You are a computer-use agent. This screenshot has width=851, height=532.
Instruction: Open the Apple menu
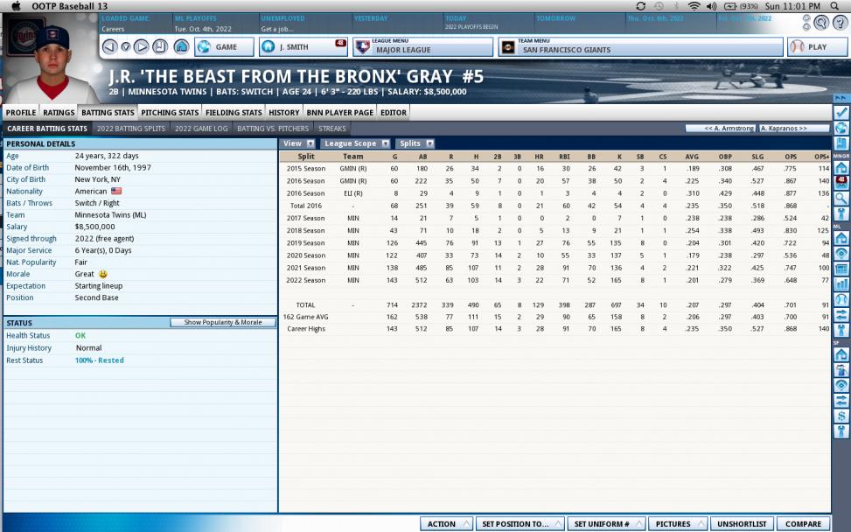point(16,6)
